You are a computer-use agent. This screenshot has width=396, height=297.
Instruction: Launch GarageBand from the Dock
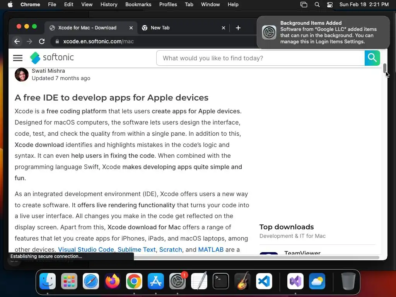242,281
